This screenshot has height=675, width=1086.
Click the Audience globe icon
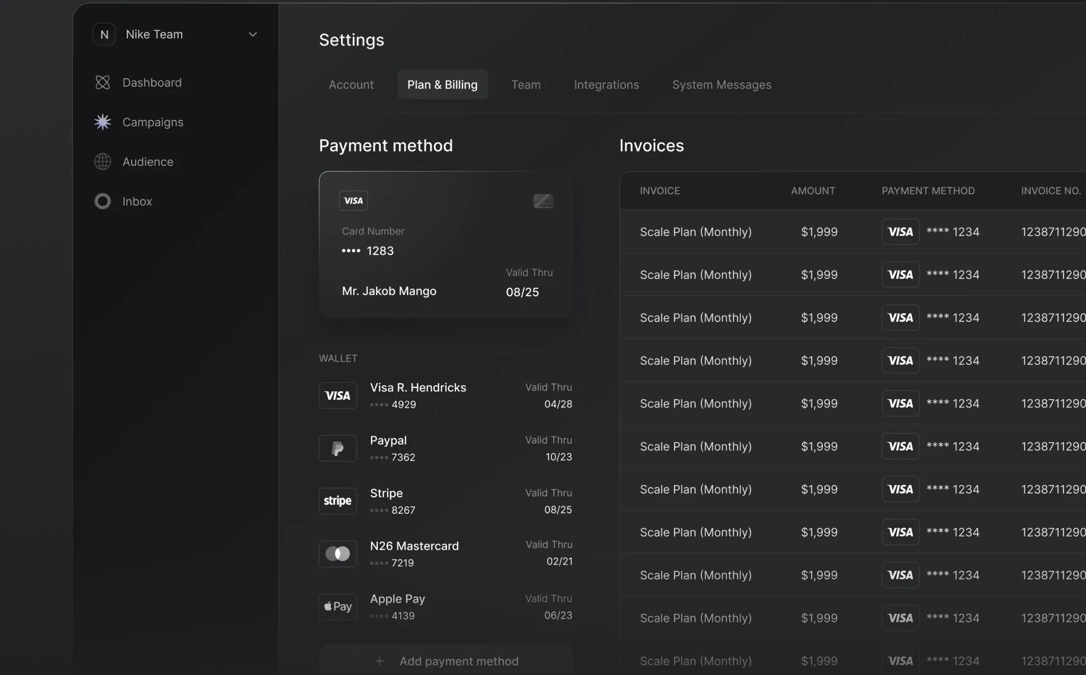tap(103, 161)
